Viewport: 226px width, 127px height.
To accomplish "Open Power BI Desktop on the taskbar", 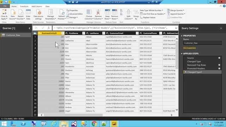I will coord(114,124).
